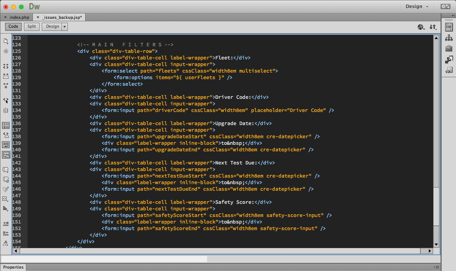This screenshot has height=271, width=456.
Task: Switch to Code view
Action: 14,27
